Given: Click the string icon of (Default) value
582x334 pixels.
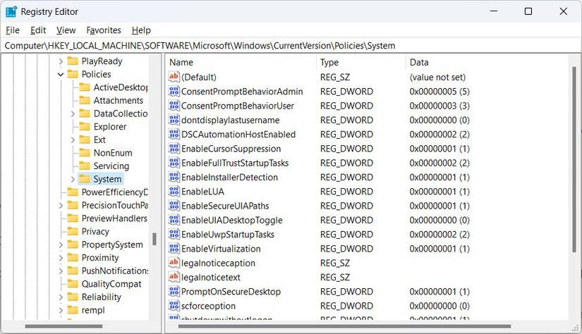Looking at the screenshot, I should (174, 77).
